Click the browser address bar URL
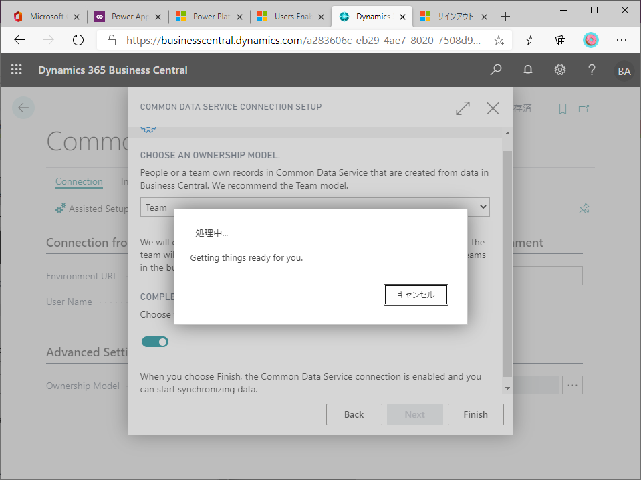The image size is (641, 480). [303, 41]
